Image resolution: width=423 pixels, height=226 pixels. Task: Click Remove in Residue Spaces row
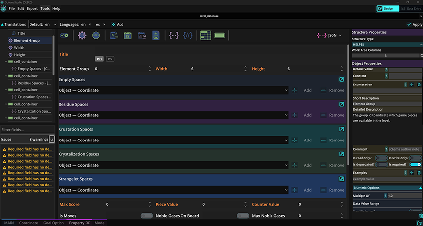pos(332,115)
